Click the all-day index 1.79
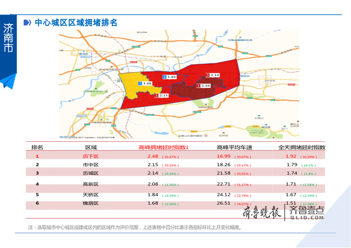The image size is (351, 248). [x=292, y=164]
